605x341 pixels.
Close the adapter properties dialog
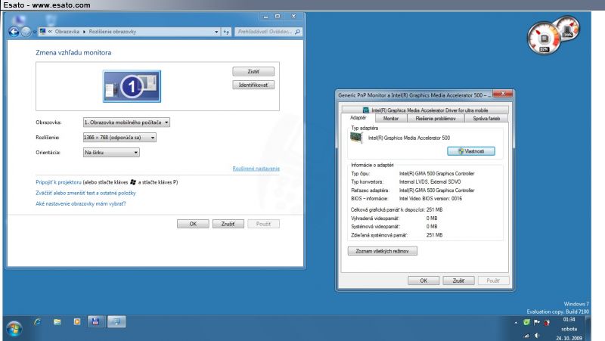pyautogui.click(x=502, y=93)
